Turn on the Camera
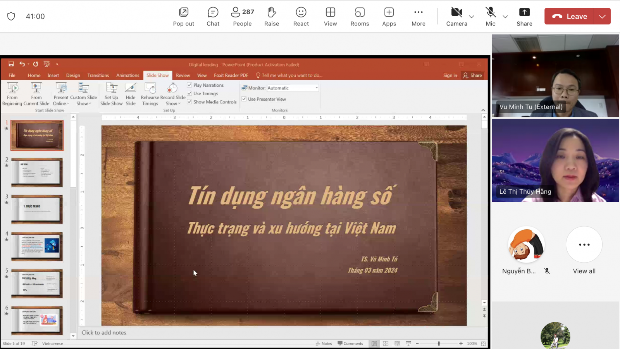 click(x=456, y=17)
